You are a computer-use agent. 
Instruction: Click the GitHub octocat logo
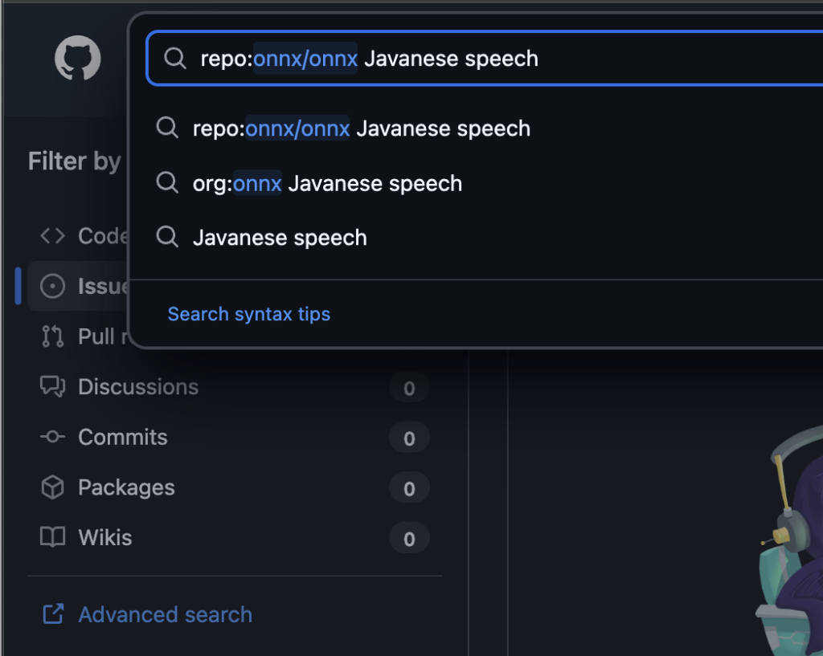coord(78,58)
